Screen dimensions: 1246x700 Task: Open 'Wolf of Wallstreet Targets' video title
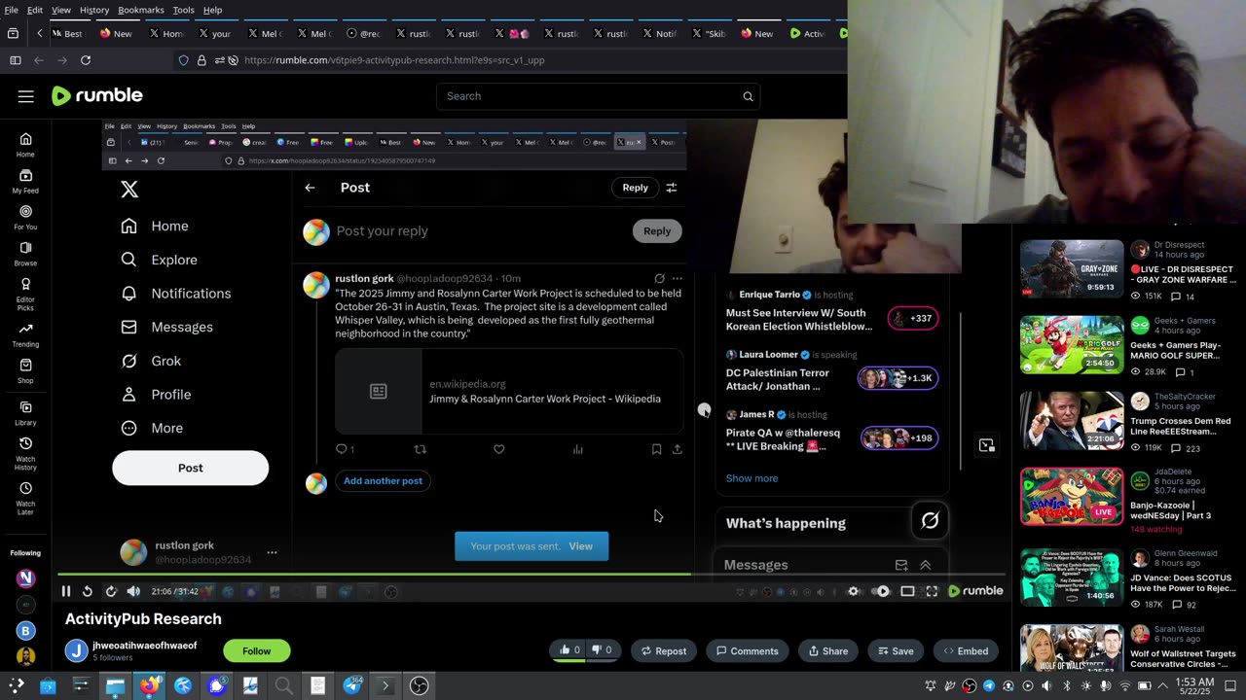coord(1183,660)
